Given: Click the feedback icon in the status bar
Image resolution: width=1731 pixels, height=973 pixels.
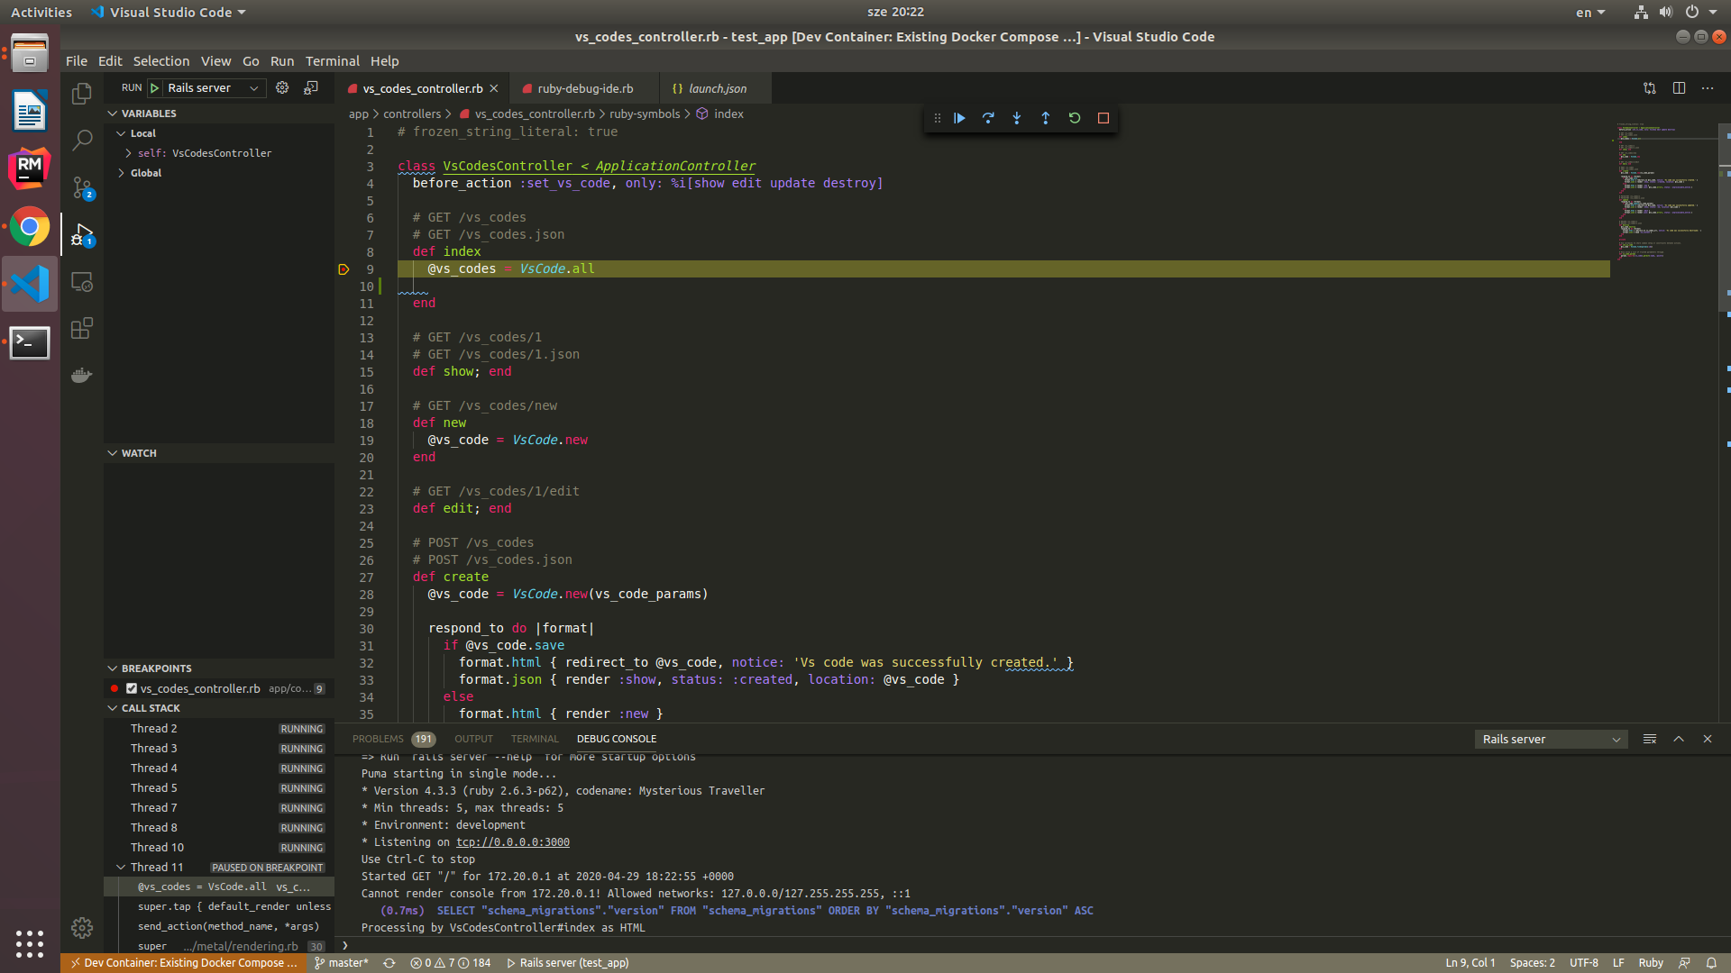Looking at the screenshot, I should [x=1683, y=963].
